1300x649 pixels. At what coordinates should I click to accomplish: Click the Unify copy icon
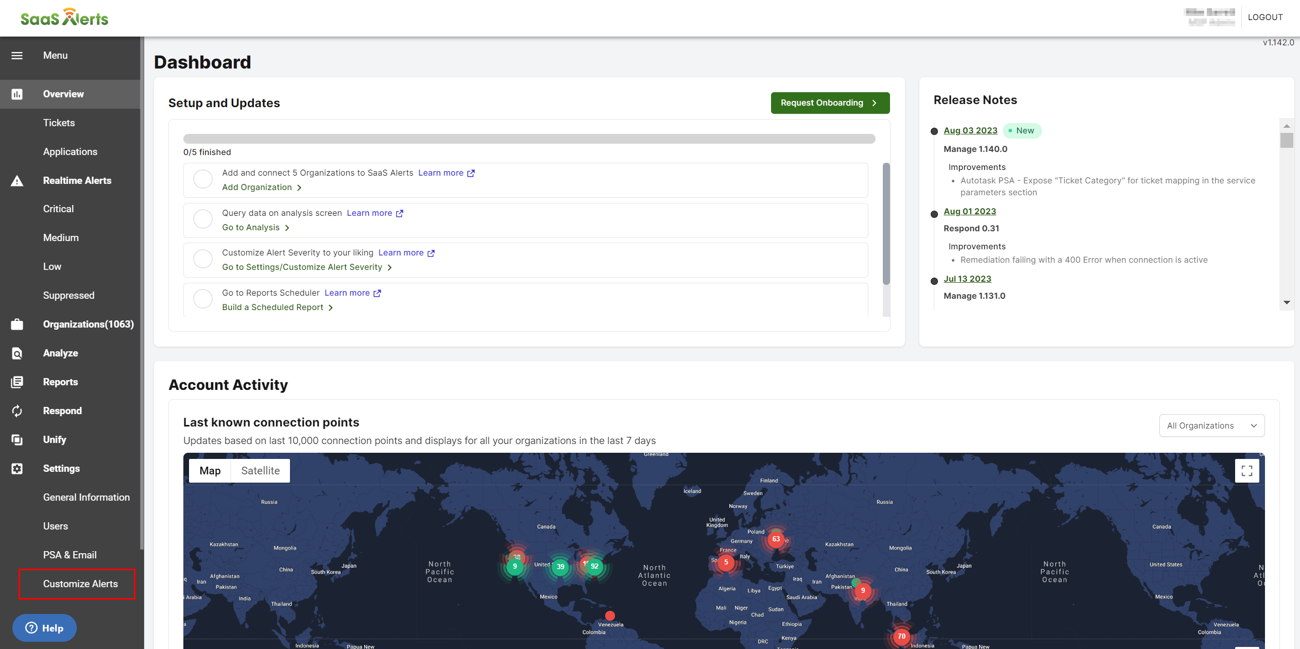click(17, 440)
